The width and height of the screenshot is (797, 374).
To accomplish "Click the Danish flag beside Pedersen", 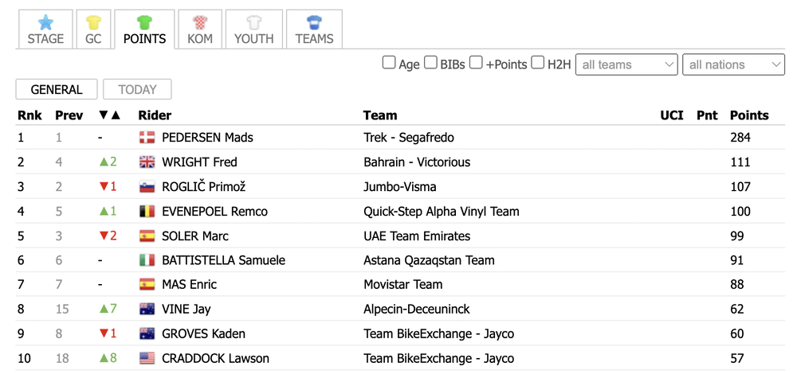I will pos(147,138).
